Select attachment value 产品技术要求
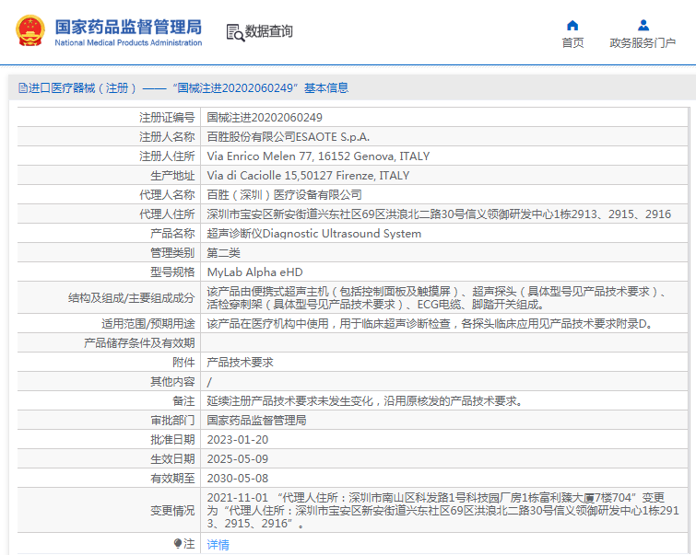The image size is (696, 555). [240, 362]
